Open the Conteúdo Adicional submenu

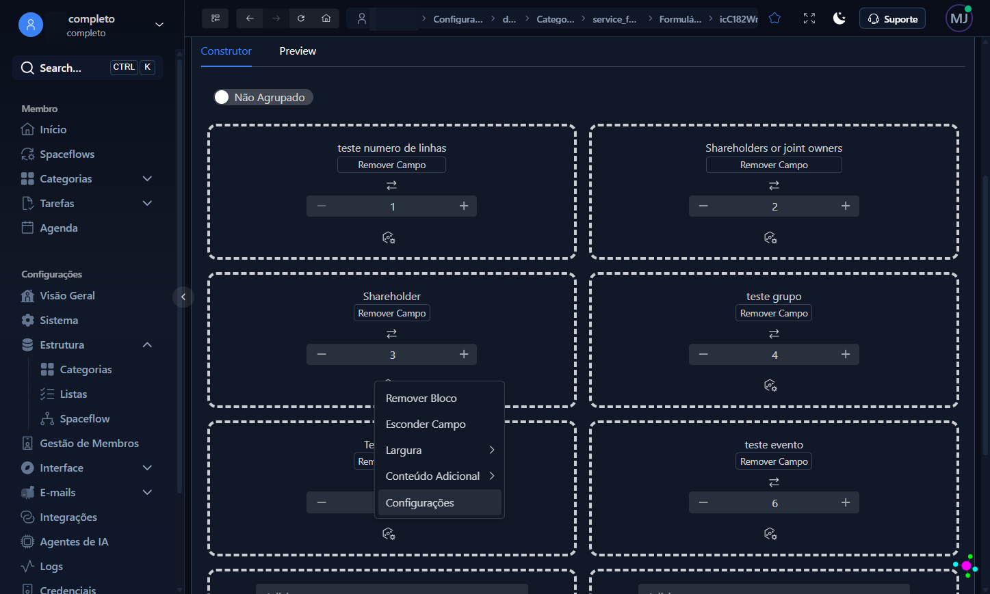[x=439, y=476]
